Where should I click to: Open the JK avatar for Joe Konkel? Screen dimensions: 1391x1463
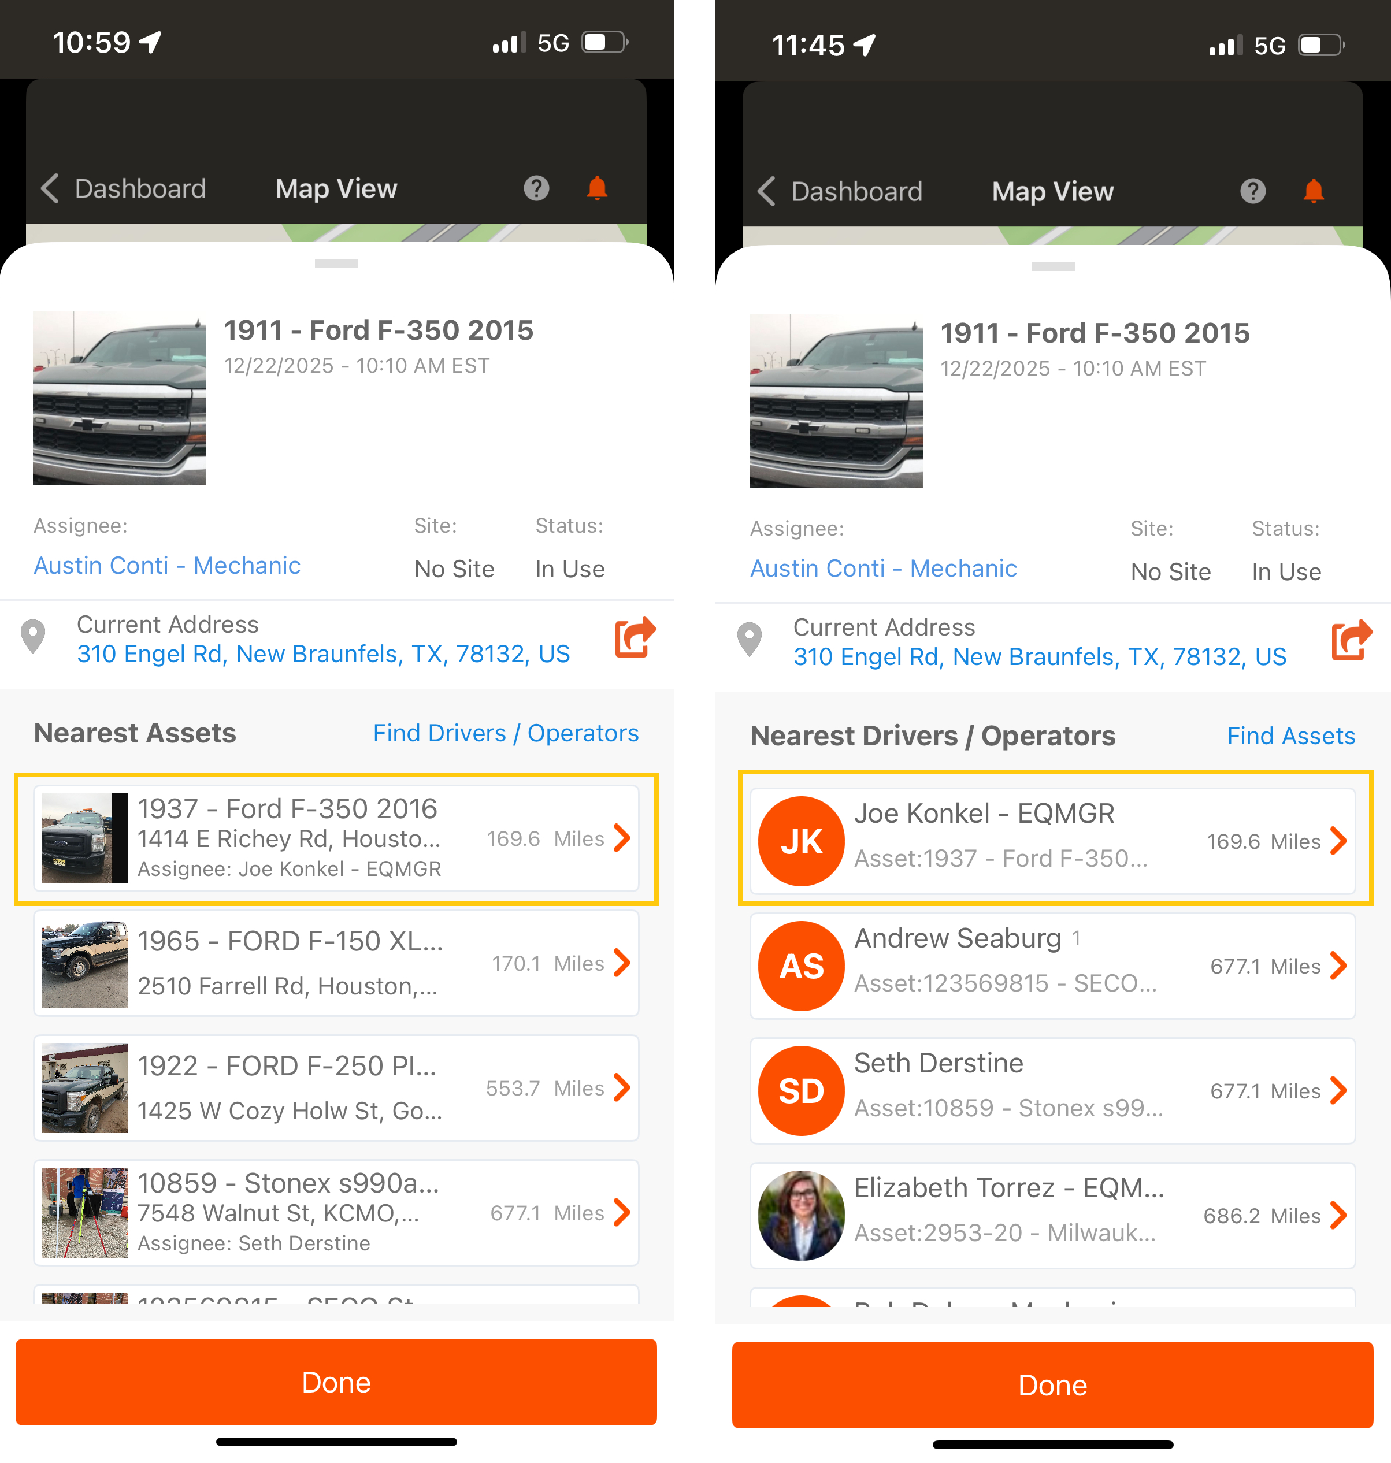tap(801, 841)
